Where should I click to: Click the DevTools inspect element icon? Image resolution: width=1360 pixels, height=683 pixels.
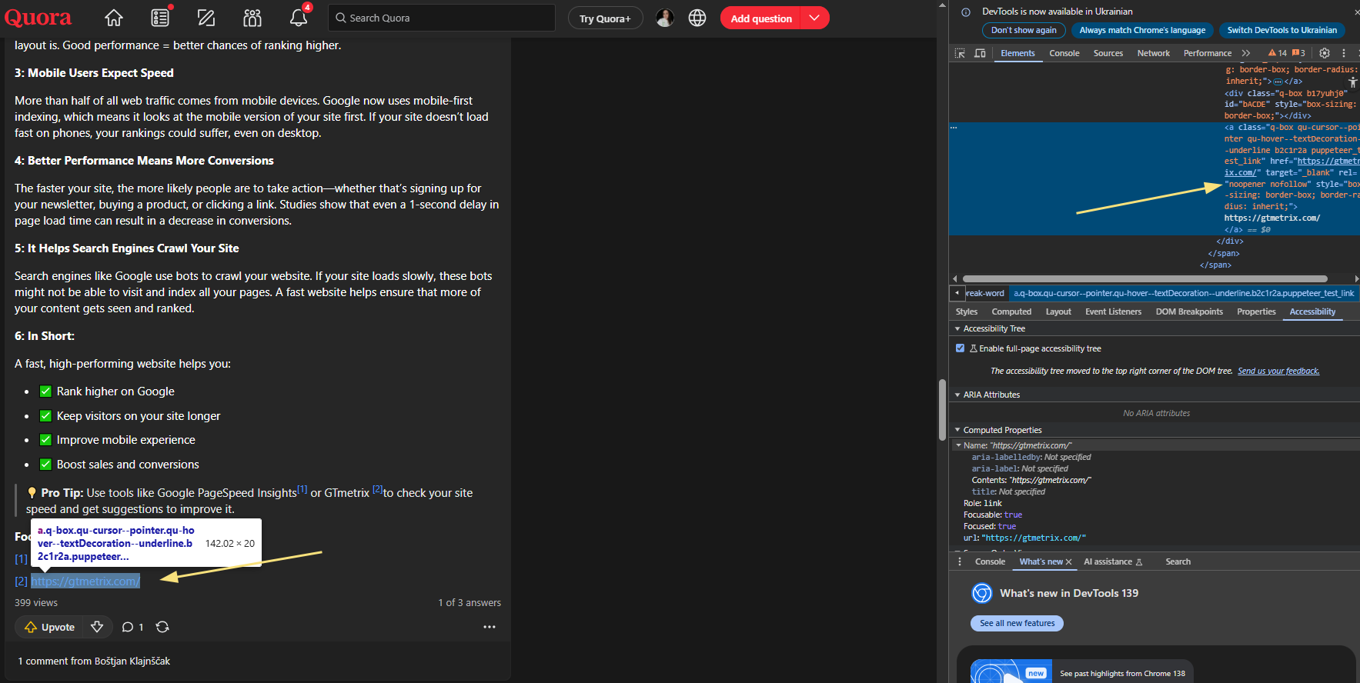tap(960, 53)
